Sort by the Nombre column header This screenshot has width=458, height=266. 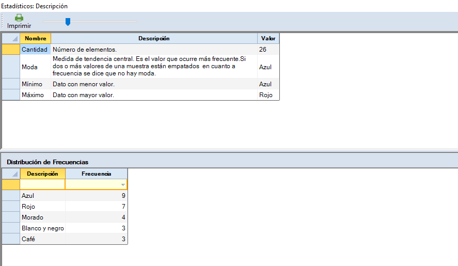pyautogui.click(x=36, y=39)
